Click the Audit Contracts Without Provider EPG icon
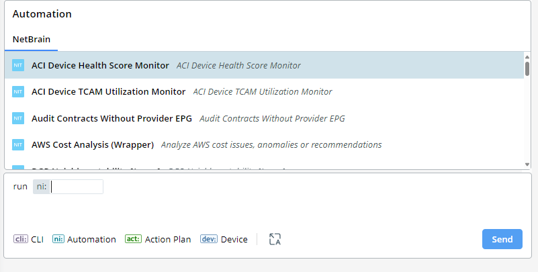This screenshot has height=272, width=538. [x=18, y=119]
